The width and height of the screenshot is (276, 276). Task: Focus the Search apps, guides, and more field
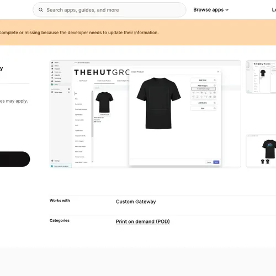pos(109,10)
